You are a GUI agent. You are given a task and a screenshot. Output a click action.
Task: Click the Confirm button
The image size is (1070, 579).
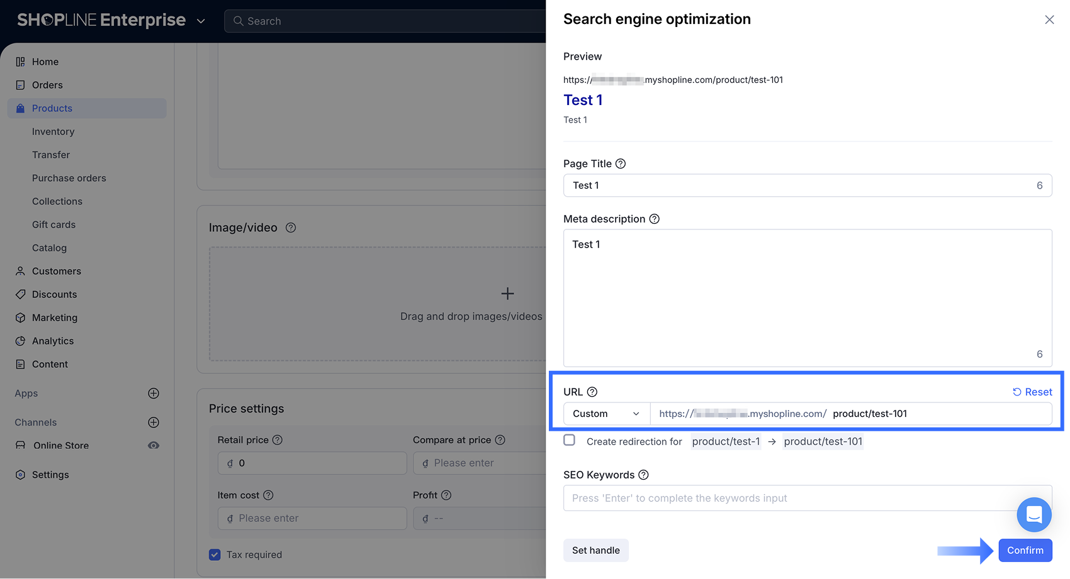point(1025,550)
